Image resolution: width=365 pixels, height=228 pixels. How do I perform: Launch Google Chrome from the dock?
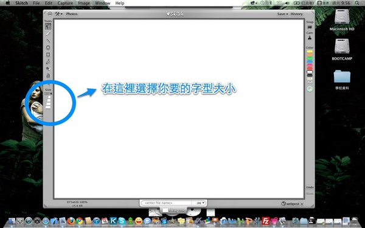click(79, 221)
